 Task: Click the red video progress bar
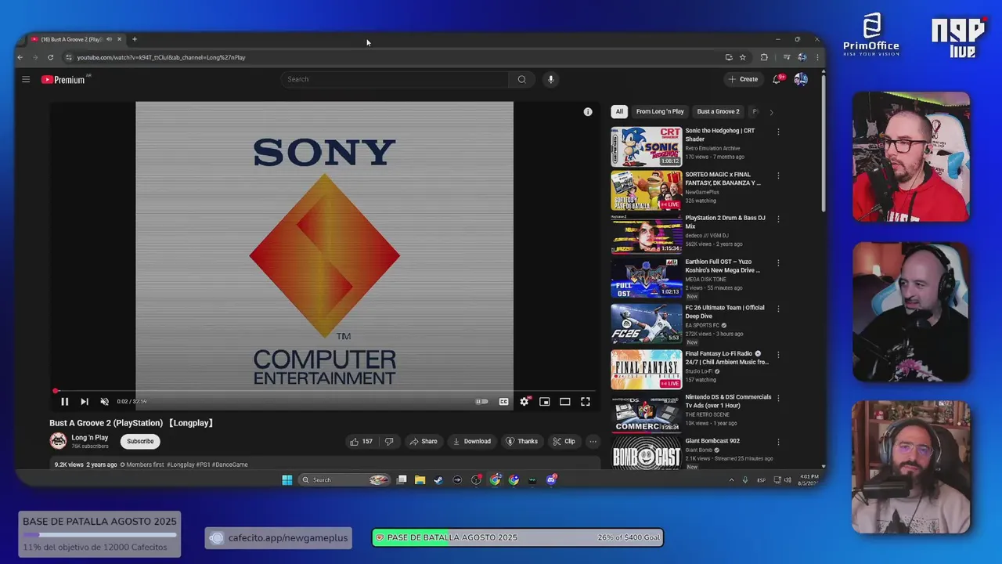pyautogui.click(x=325, y=391)
